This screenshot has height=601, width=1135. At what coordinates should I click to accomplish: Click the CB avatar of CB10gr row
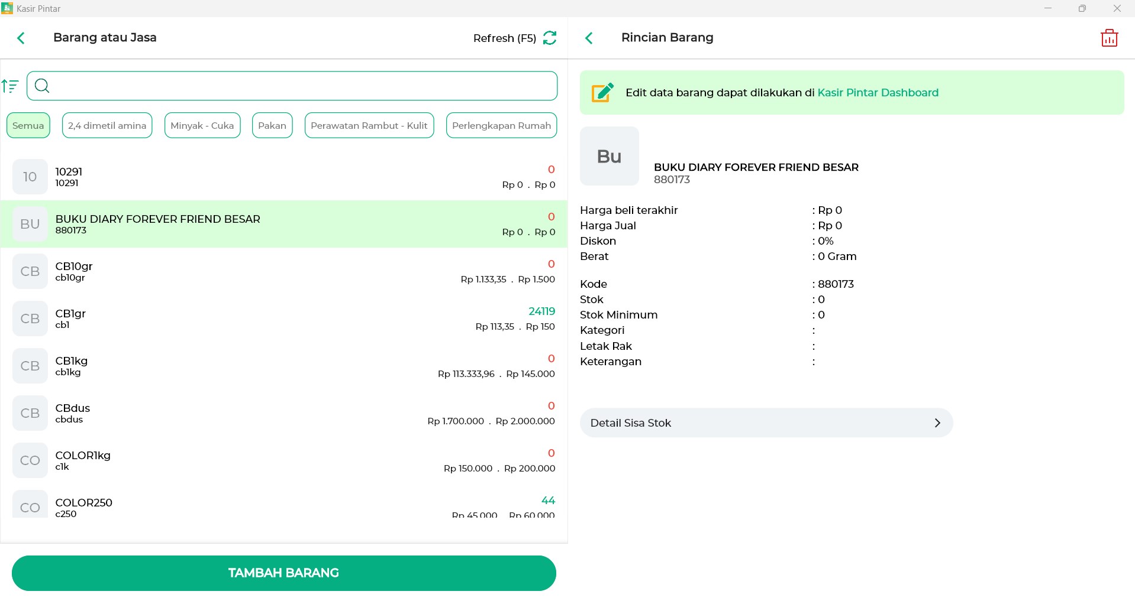coord(30,271)
